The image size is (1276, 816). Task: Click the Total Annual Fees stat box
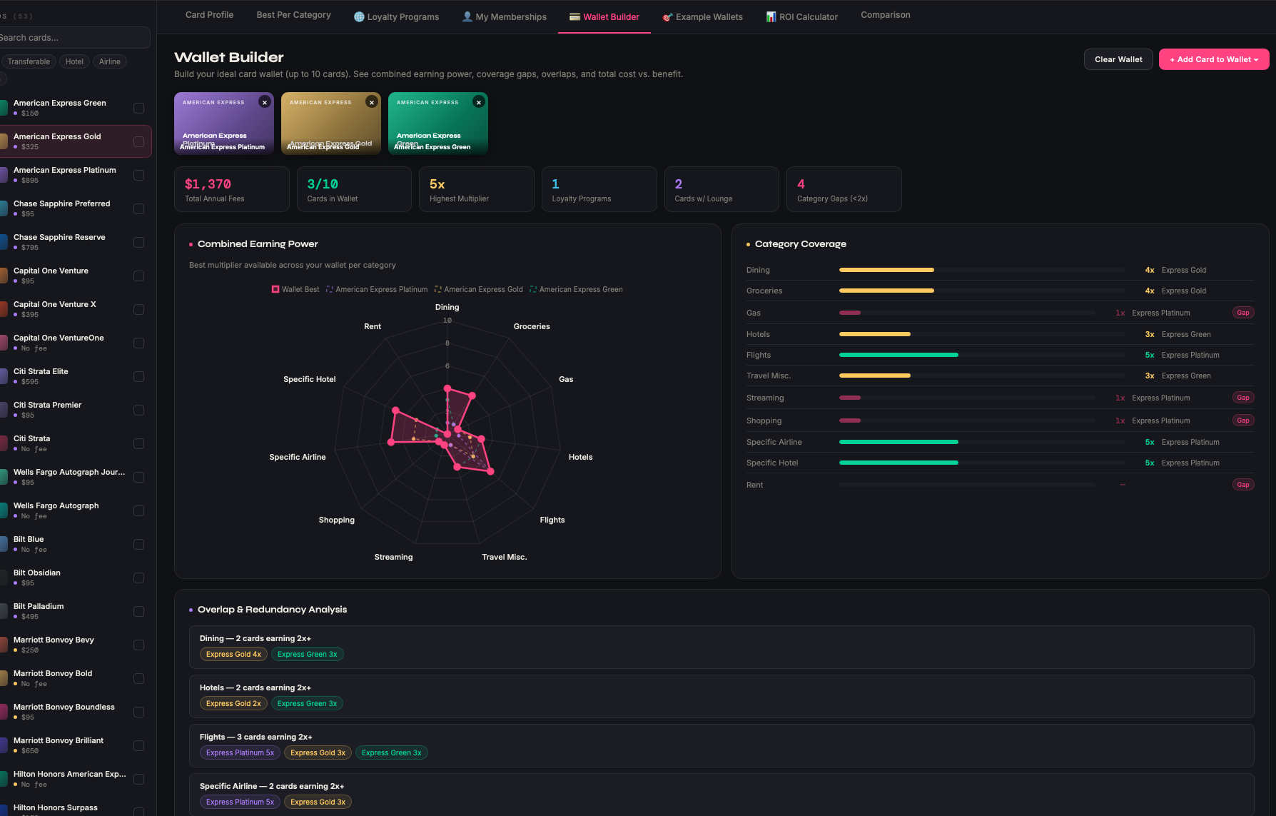point(232,189)
